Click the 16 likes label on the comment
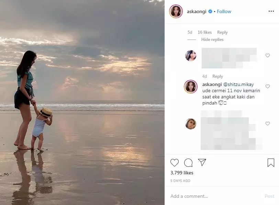 (205, 32)
